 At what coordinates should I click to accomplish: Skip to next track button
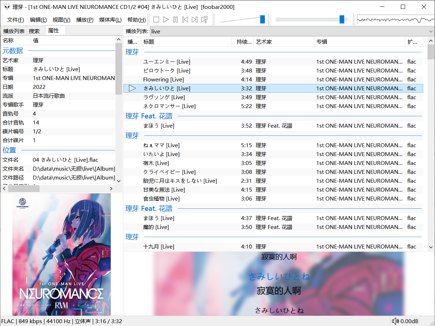194,20
